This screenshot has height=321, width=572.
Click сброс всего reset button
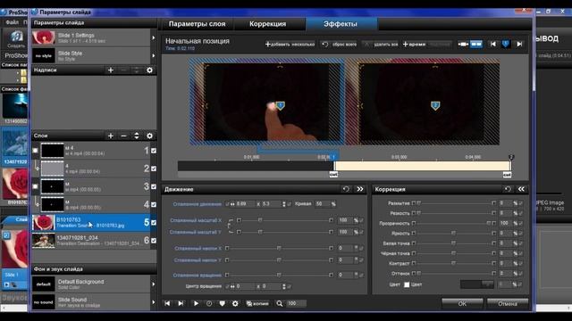click(339, 44)
